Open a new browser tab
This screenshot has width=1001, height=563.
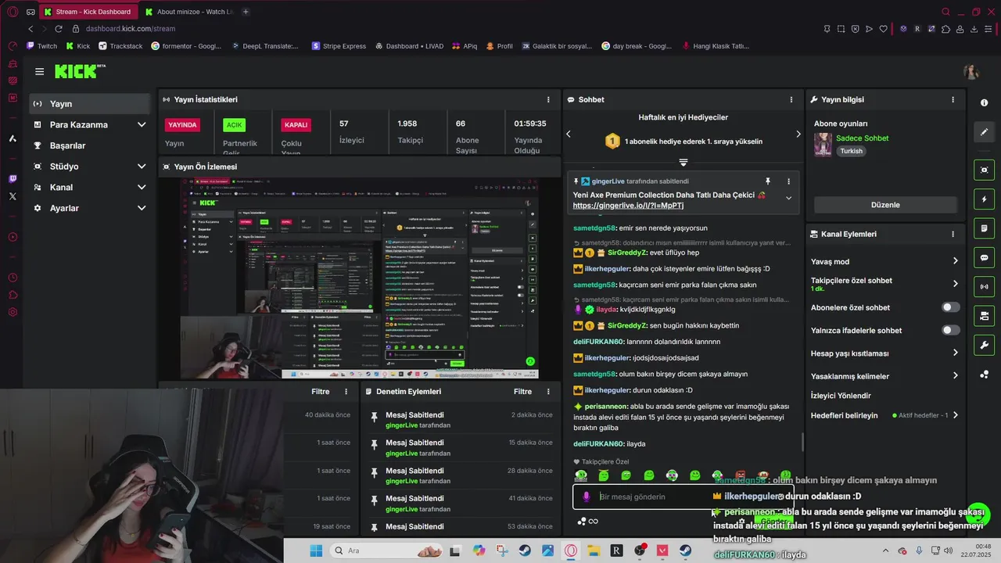click(246, 12)
